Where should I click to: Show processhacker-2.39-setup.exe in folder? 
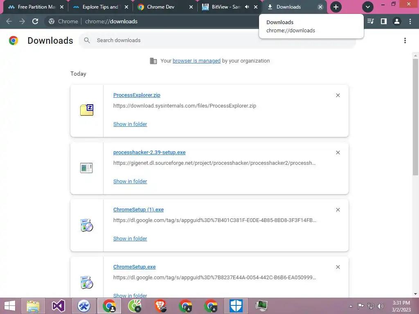pyautogui.click(x=130, y=181)
